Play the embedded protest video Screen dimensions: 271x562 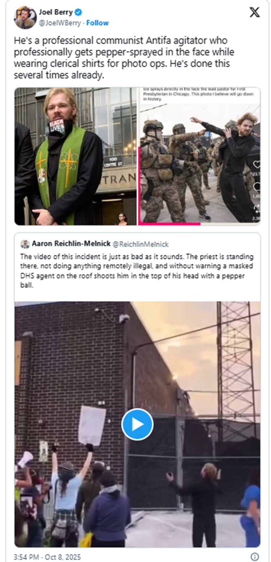(137, 424)
